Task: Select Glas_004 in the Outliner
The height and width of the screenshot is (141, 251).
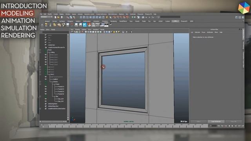Action: point(61,99)
